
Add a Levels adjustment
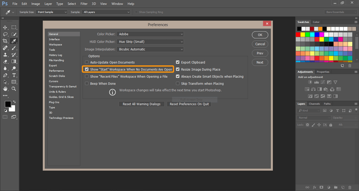(316, 82)
